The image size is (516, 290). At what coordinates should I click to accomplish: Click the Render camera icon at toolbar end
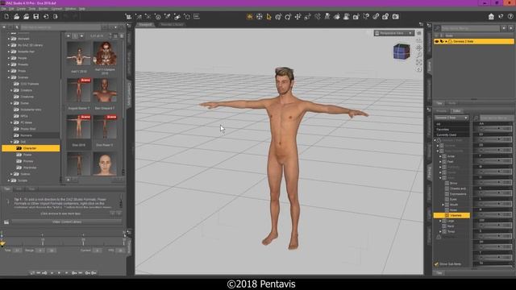[396, 16]
